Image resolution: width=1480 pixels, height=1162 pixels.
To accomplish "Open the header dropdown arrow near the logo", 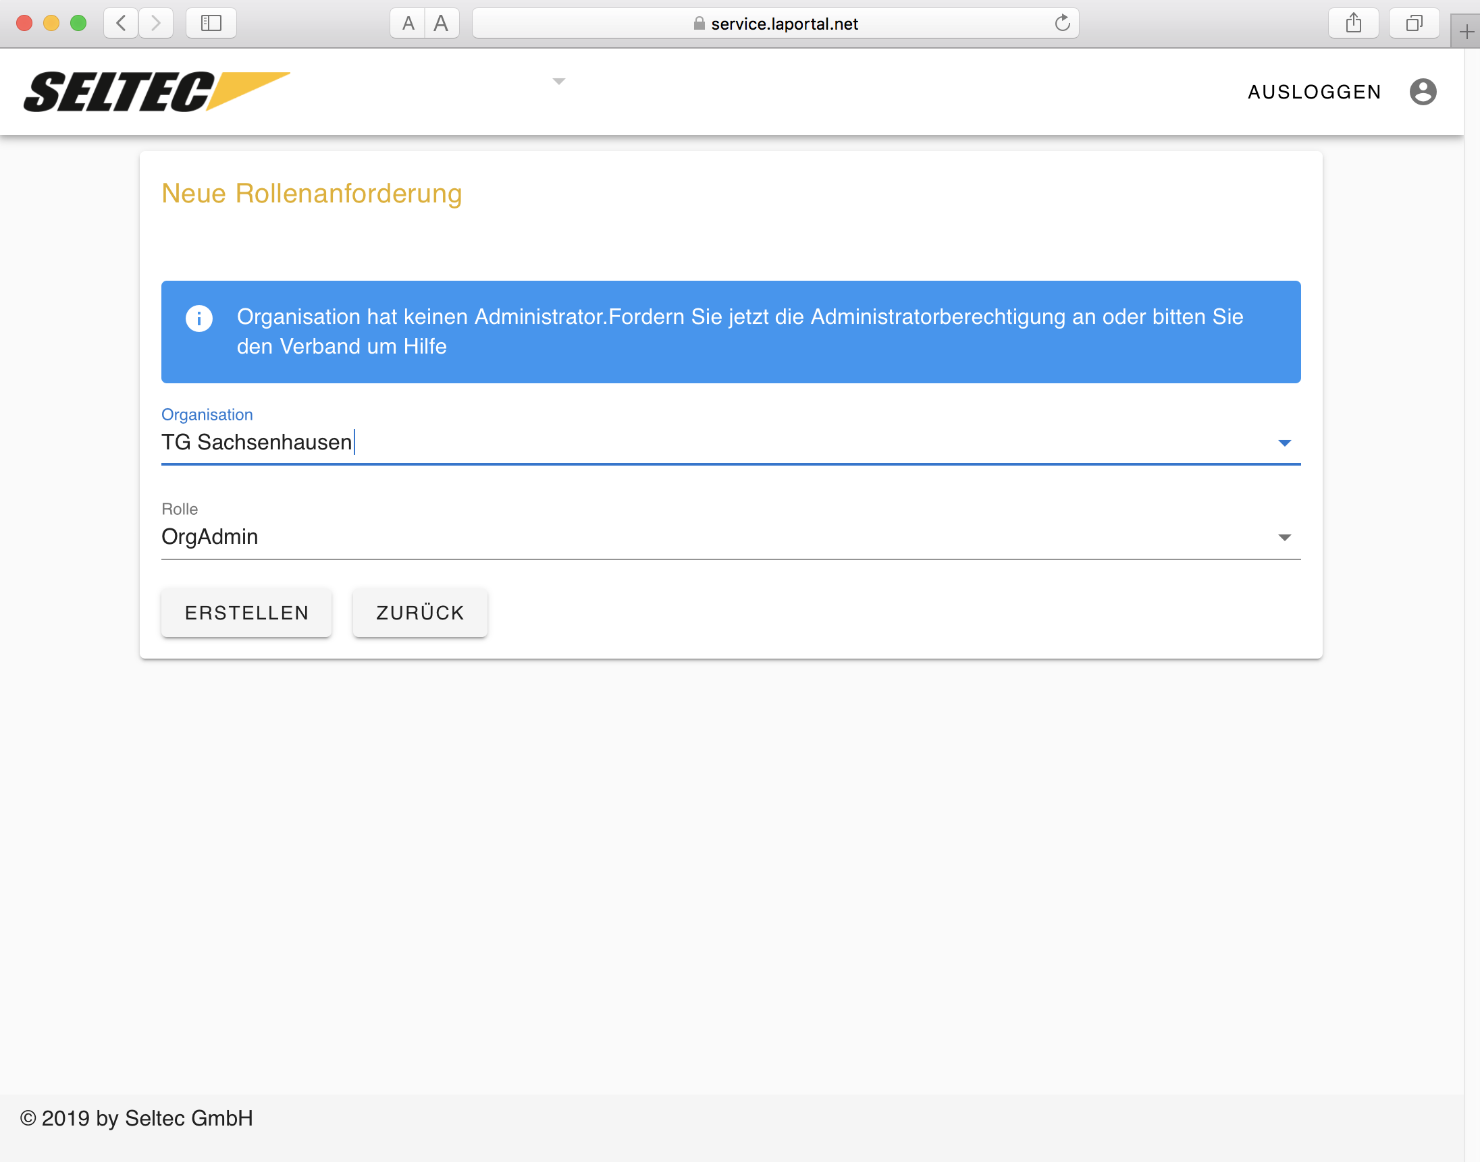I will (x=559, y=82).
